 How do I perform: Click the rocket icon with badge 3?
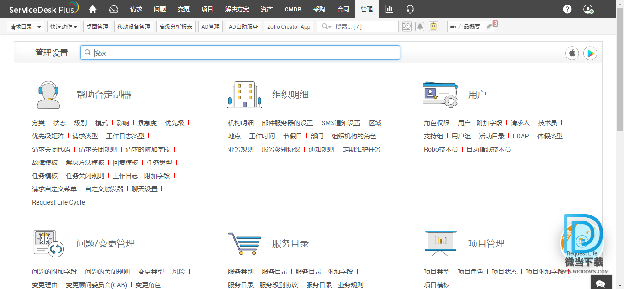[x=489, y=26]
